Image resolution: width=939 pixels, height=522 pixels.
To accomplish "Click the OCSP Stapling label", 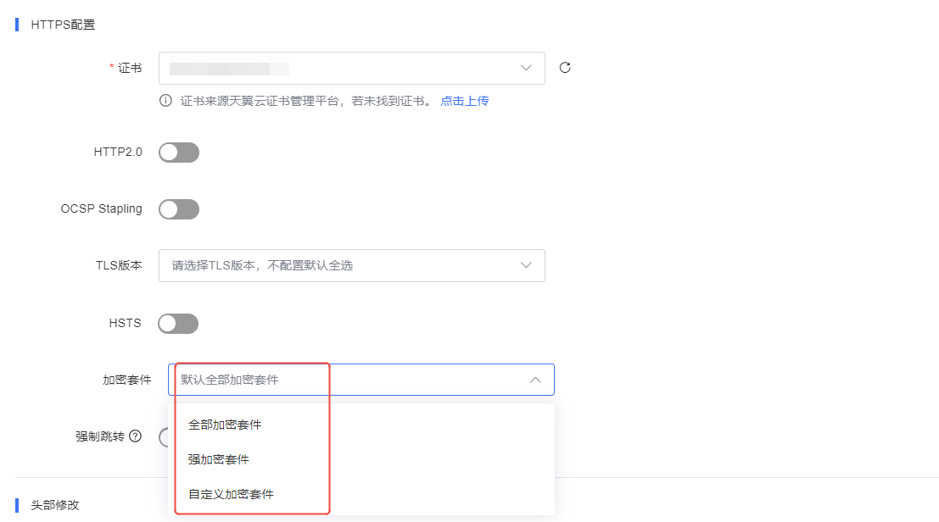I will point(101,208).
